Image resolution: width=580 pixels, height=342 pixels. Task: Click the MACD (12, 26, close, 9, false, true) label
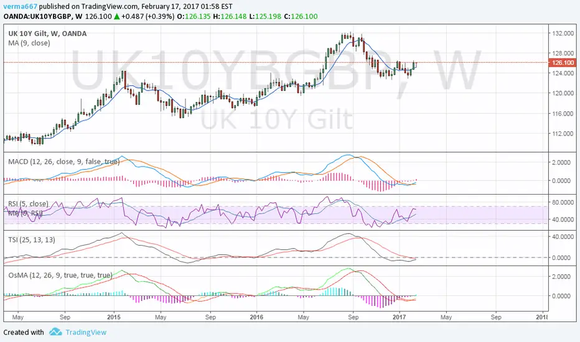(63, 162)
